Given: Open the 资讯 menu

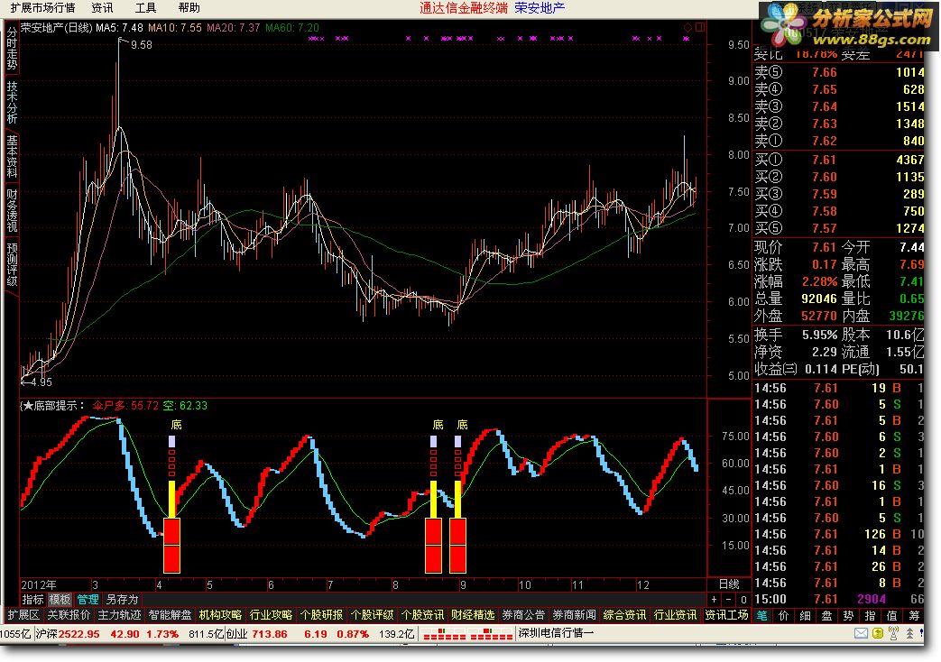Looking at the screenshot, I should click(x=102, y=8).
